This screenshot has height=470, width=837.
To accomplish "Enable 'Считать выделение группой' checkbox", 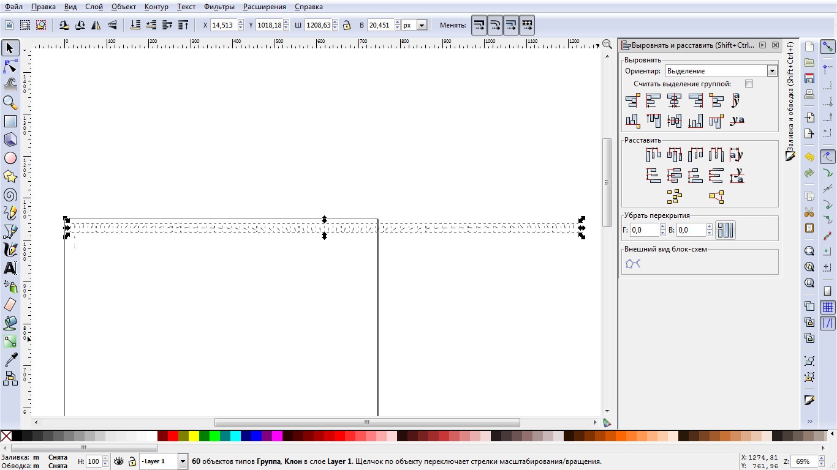I will (749, 83).
